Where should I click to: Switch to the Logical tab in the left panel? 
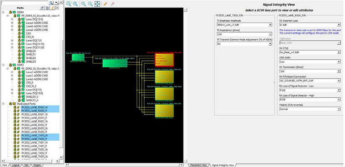click(x=16, y=165)
